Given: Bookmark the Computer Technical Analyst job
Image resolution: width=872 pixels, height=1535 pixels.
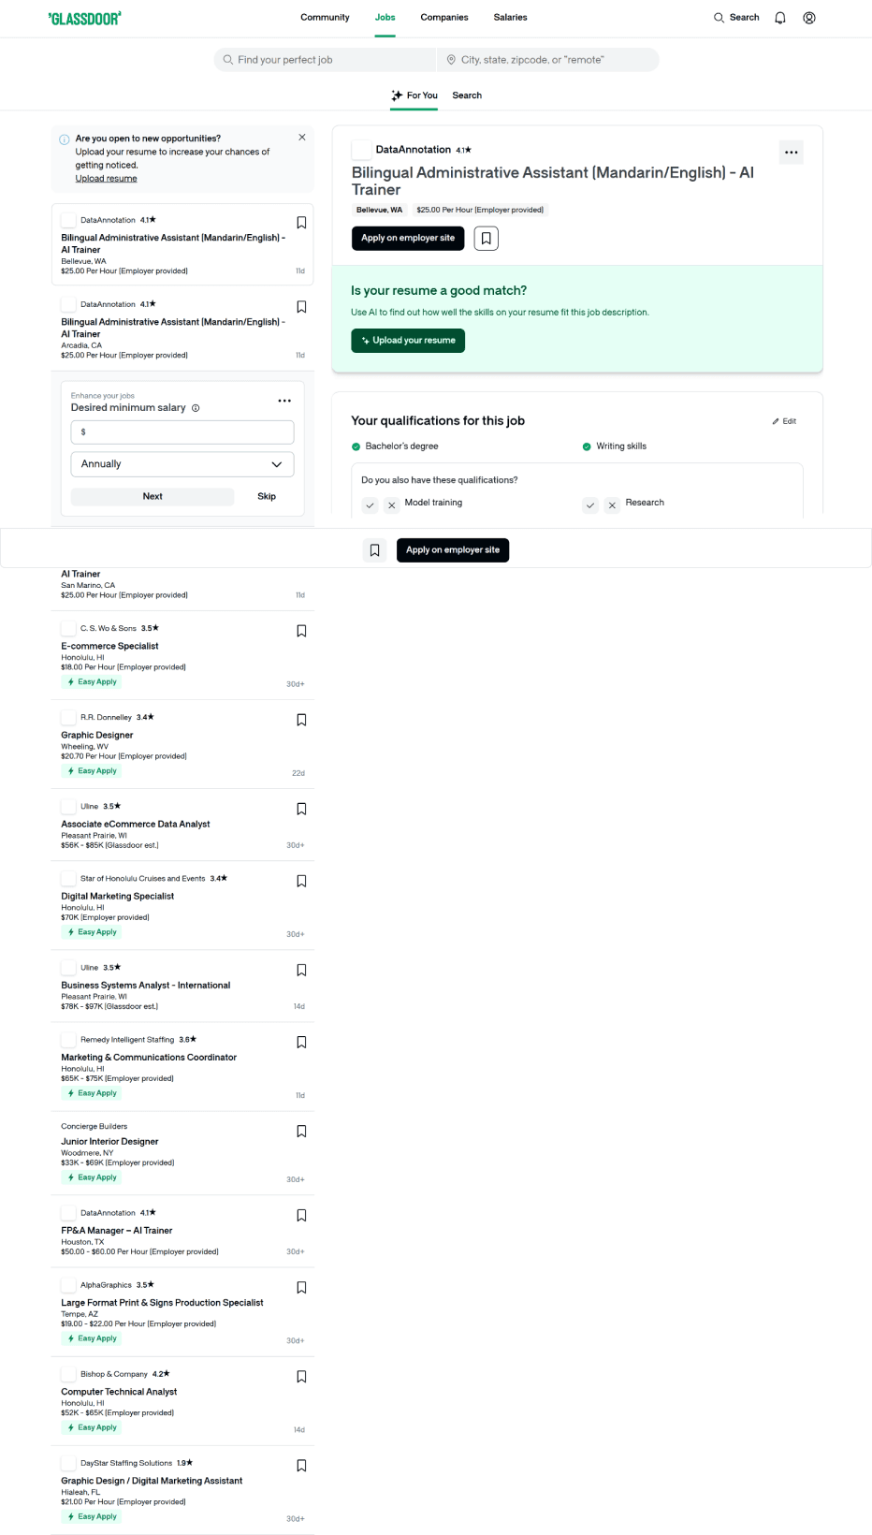Looking at the screenshot, I should click(x=301, y=1377).
